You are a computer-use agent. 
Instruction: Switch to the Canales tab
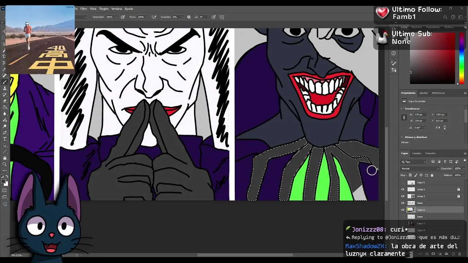pyautogui.click(x=416, y=153)
